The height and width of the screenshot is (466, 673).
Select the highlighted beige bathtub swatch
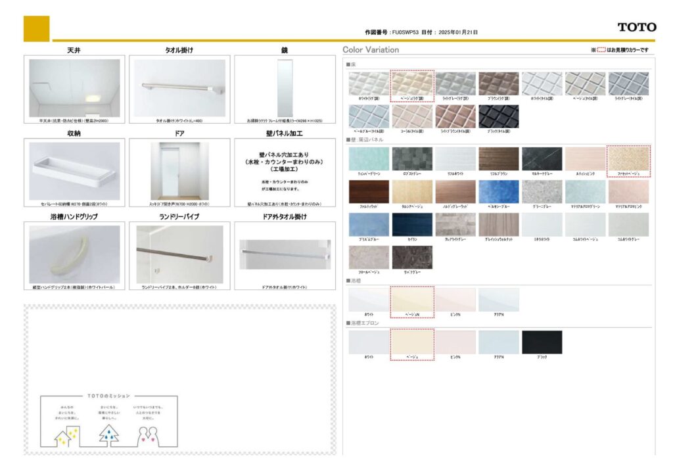point(412,300)
